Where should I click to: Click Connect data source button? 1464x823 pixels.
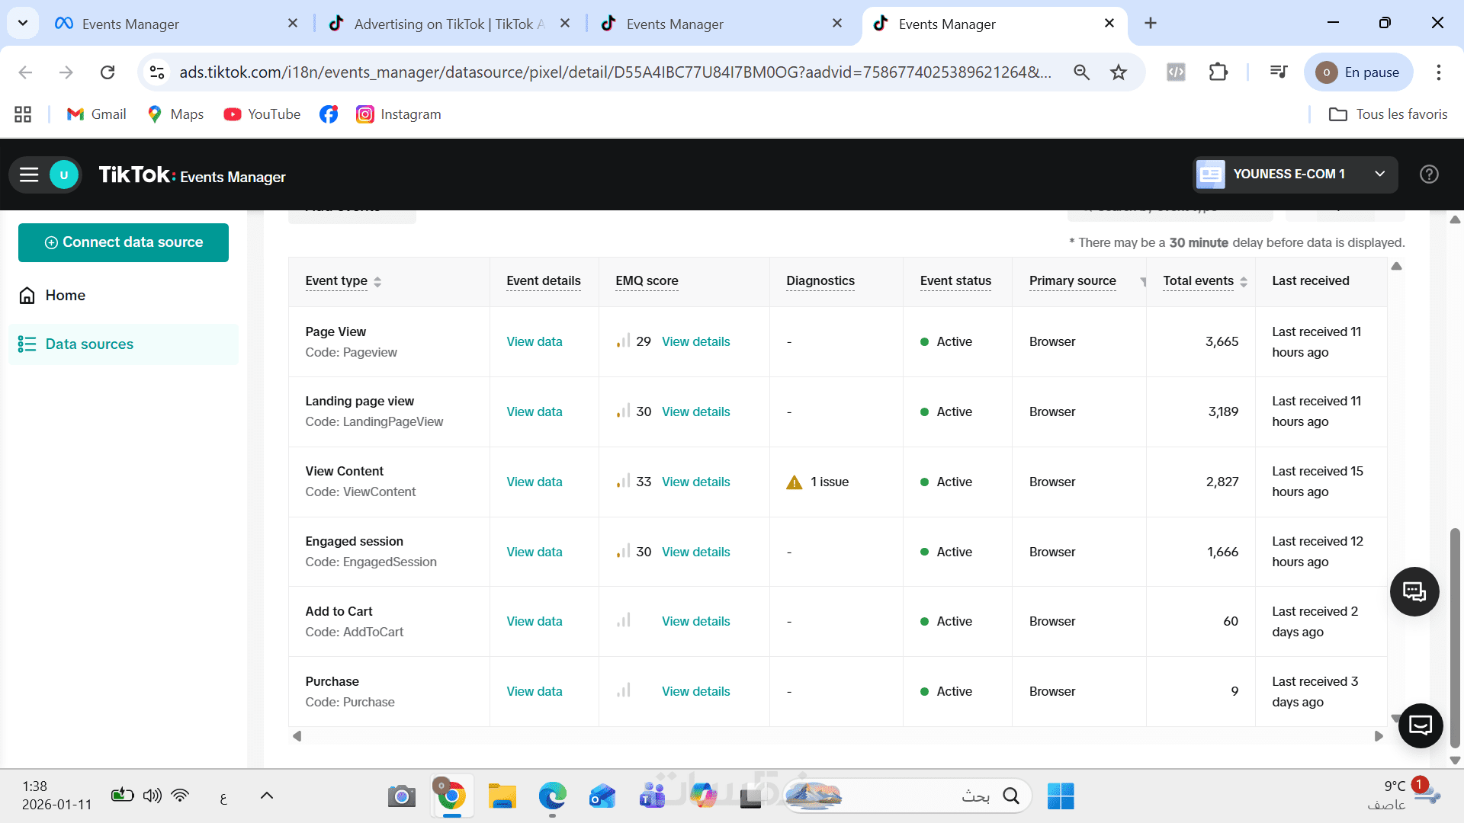124,242
